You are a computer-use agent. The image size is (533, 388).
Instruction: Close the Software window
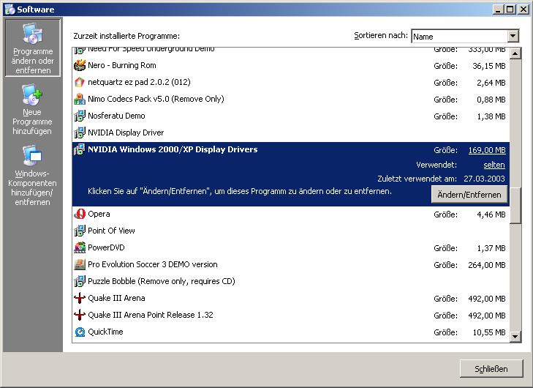point(523,10)
